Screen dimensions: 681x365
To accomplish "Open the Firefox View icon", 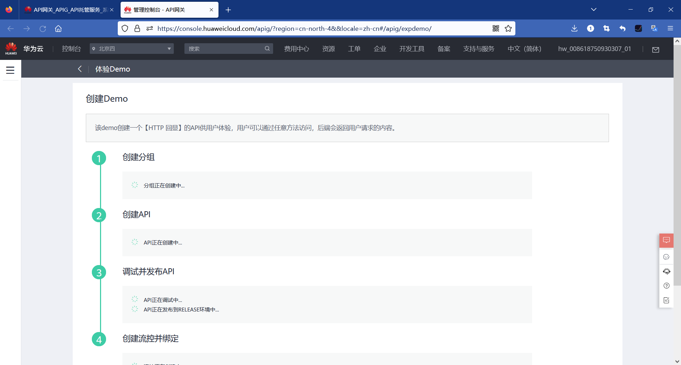I will [x=9, y=10].
